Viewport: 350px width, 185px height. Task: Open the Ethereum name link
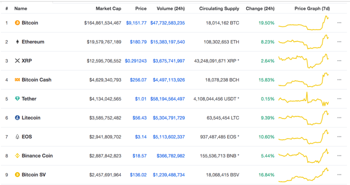point(33,42)
